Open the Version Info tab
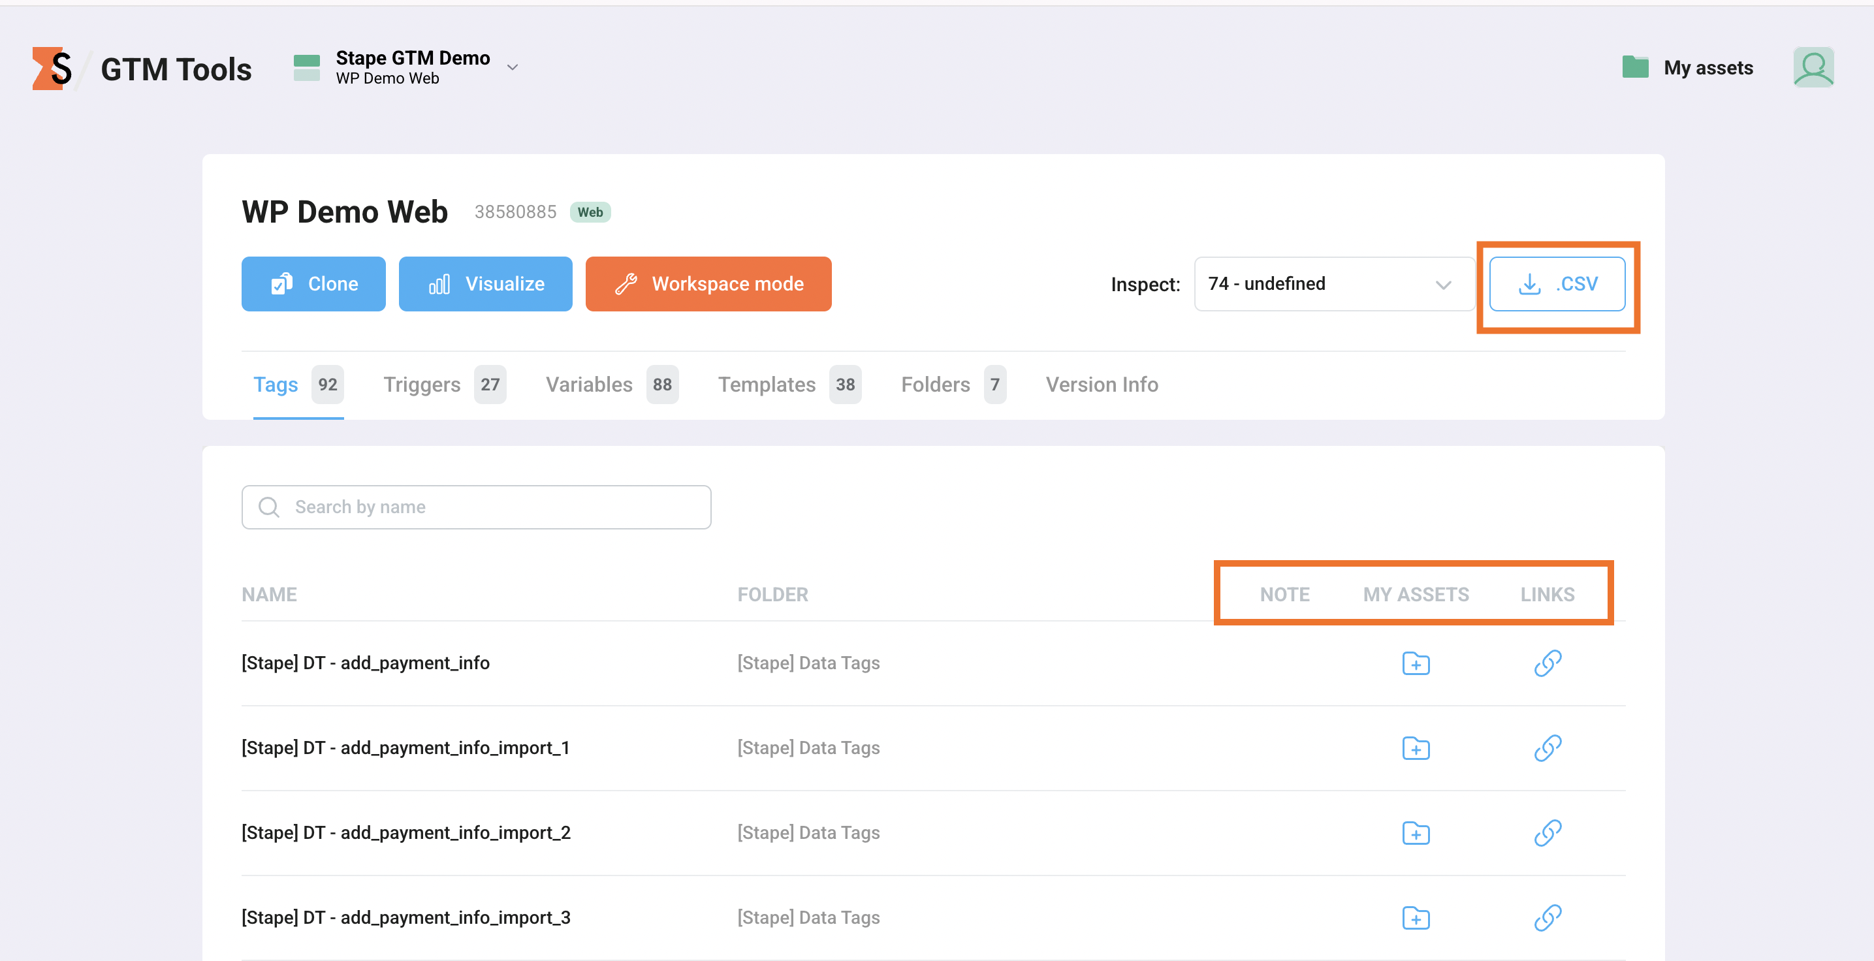This screenshot has height=961, width=1874. 1102,384
